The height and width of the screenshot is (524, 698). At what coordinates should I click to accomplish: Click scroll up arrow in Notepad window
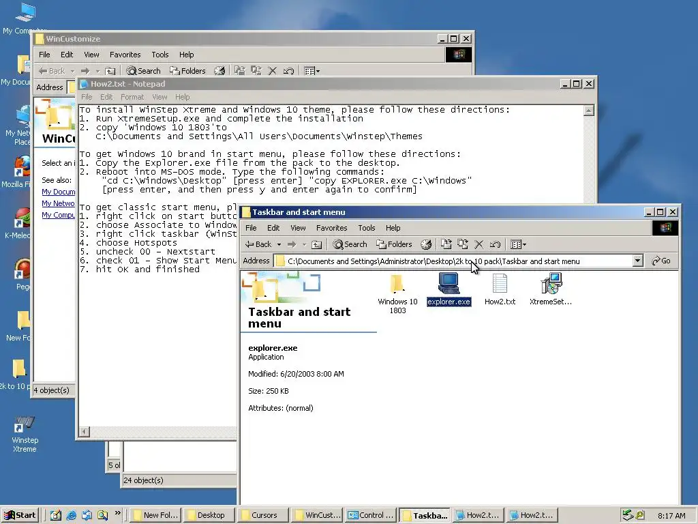point(588,110)
